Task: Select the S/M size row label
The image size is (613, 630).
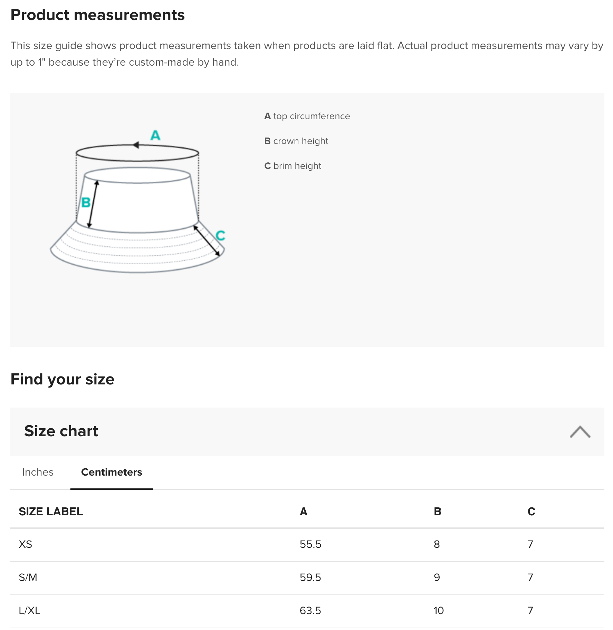Action: click(x=28, y=577)
